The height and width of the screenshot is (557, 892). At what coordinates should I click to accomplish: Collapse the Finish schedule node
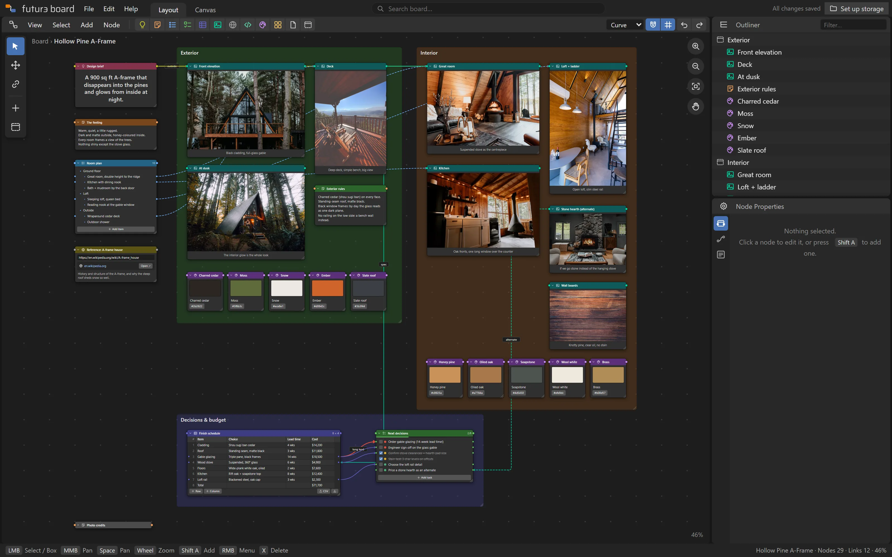pyautogui.click(x=191, y=433)
